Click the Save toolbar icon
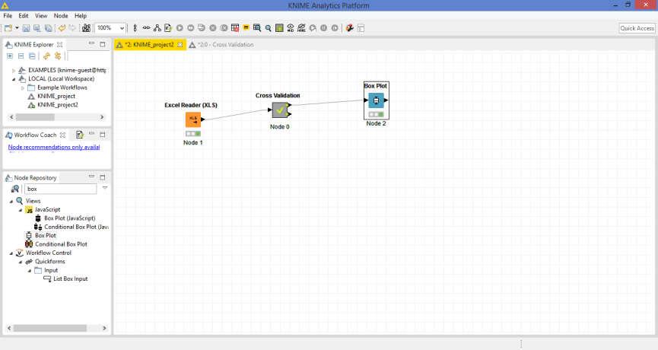This screenshot has width=658, height=350. pos(26,28)
